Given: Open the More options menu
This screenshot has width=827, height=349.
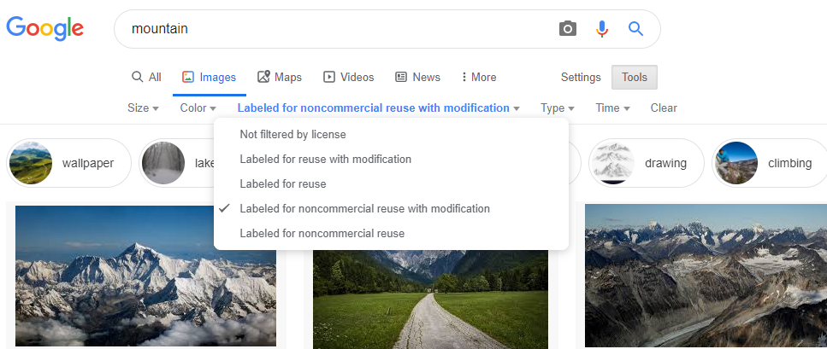Looking at the screenshot, I should [x=479, y=78].
